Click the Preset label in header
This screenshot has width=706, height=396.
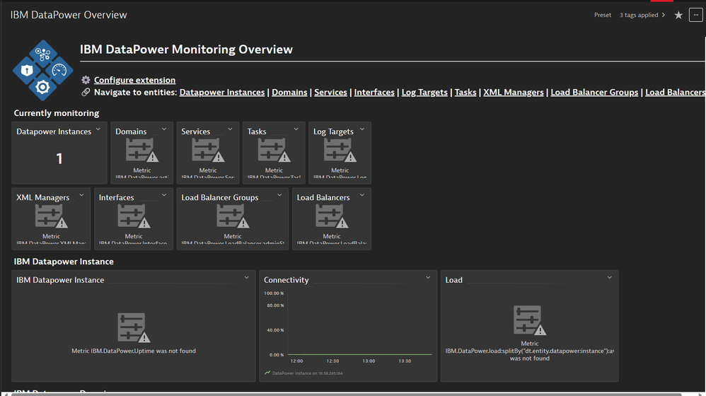click(x=603, y=15)
